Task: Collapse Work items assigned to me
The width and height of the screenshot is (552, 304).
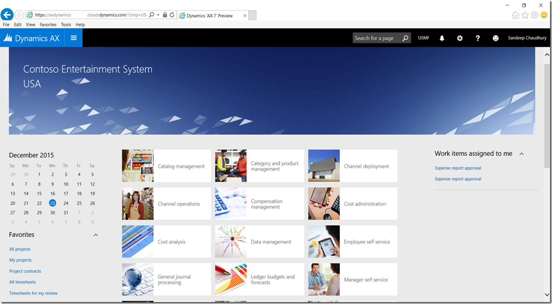Action: [x=522, y=154]
